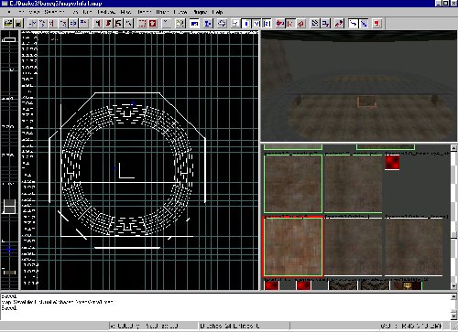Flip selection on X axis icon

click(33, 24)
